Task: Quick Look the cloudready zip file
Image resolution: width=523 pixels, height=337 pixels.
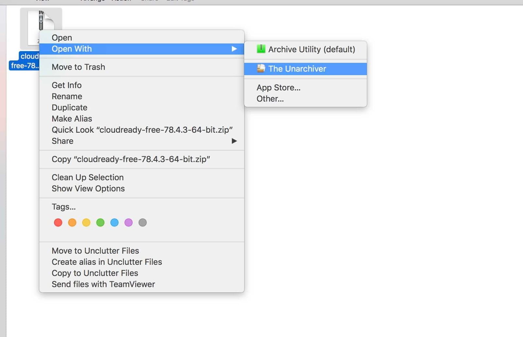Action: point(142,129)
